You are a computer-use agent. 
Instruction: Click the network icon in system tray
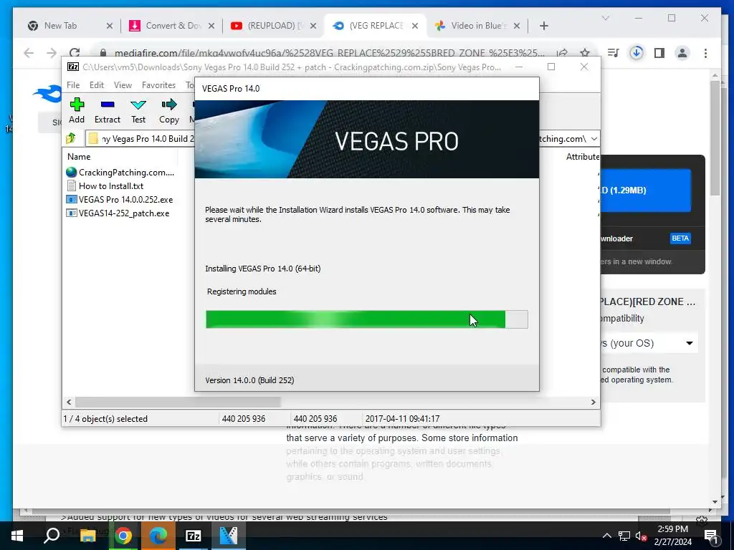[624, 536]
